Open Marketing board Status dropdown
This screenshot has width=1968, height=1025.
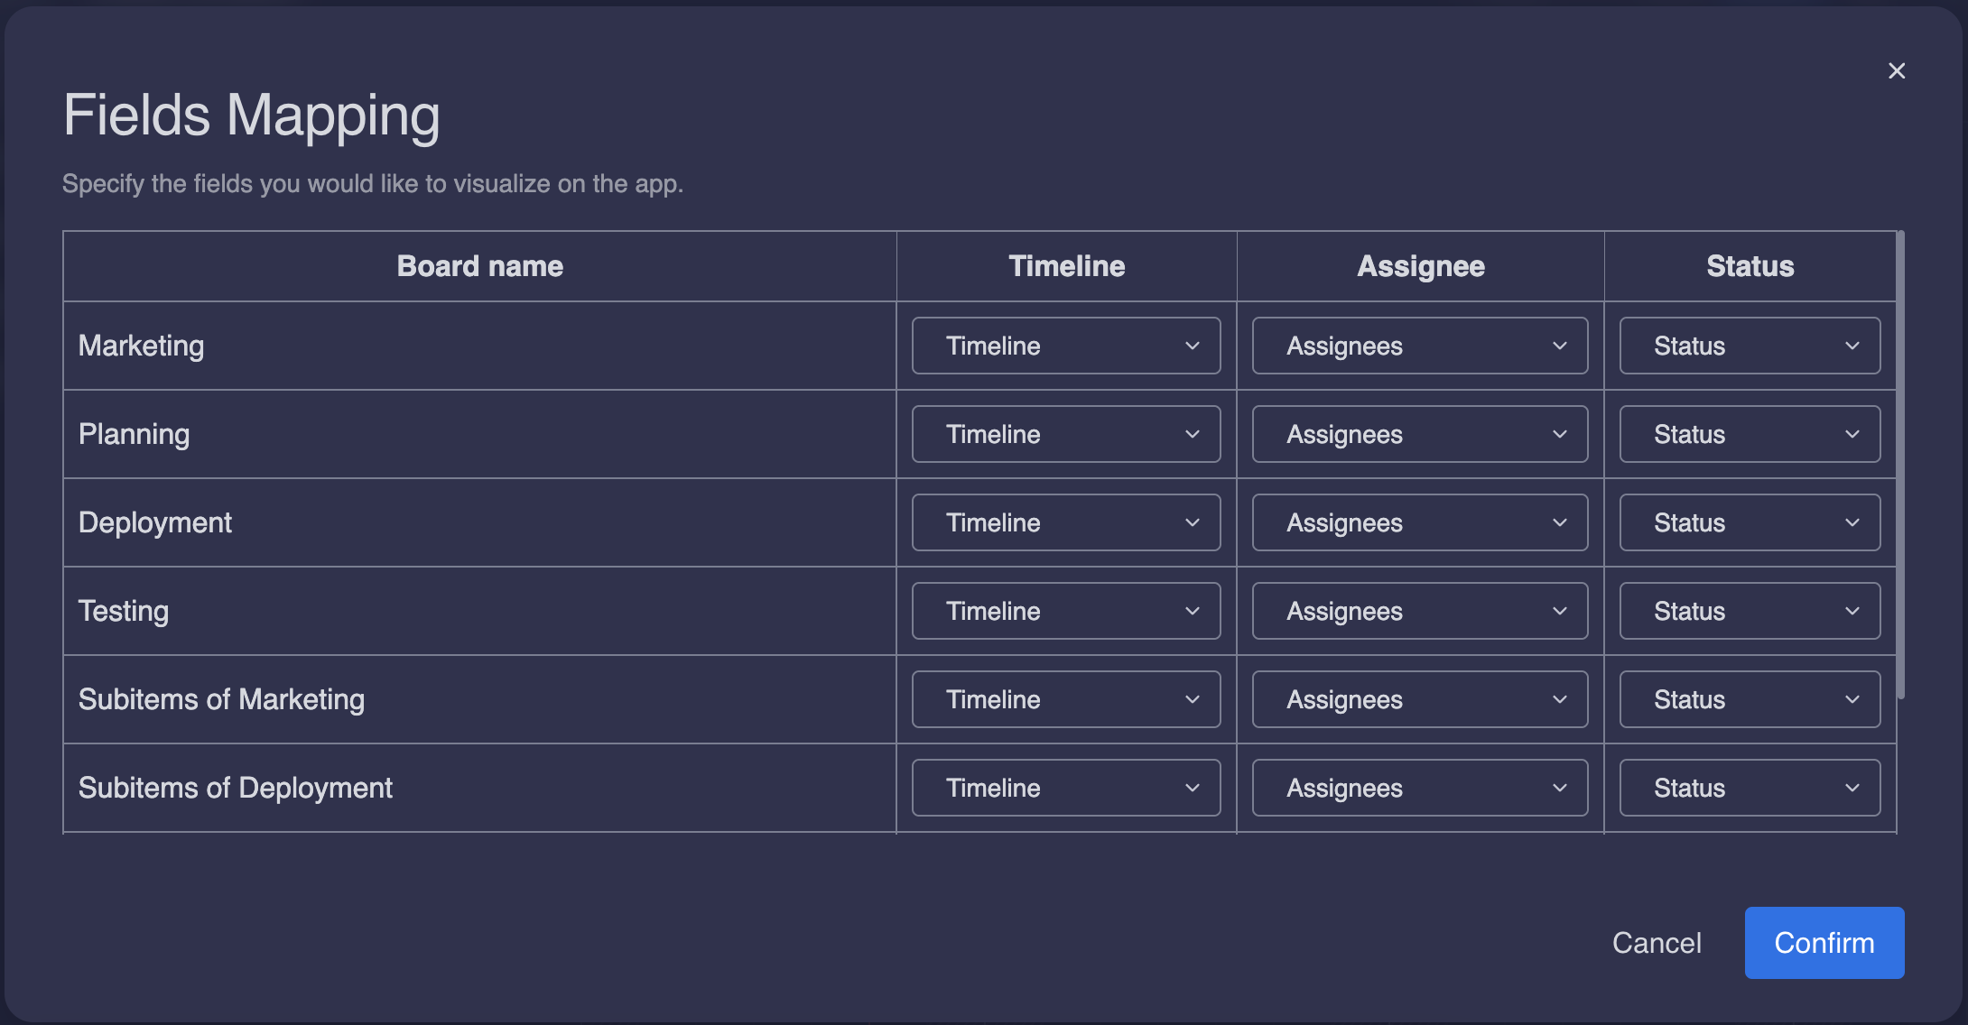pos(1750,346)
